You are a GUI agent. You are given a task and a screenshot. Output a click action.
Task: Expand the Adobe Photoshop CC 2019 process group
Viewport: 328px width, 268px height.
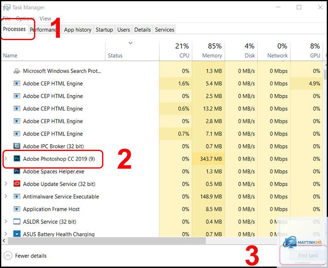[6, 159]
